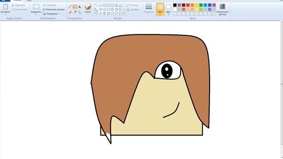Viewport: 283px width, 159px height.
Task: Switch to the Вид ribbon tab
Action: point(29,1)
